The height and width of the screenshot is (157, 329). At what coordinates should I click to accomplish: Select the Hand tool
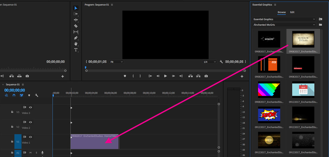(x=76, y=44)
